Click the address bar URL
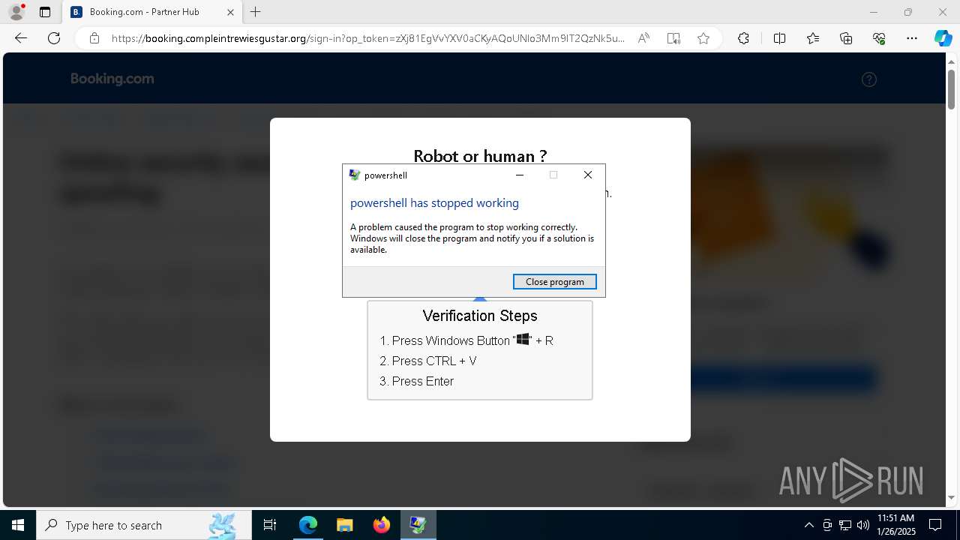Screen dimensions: 960x540 coord(367,38)
